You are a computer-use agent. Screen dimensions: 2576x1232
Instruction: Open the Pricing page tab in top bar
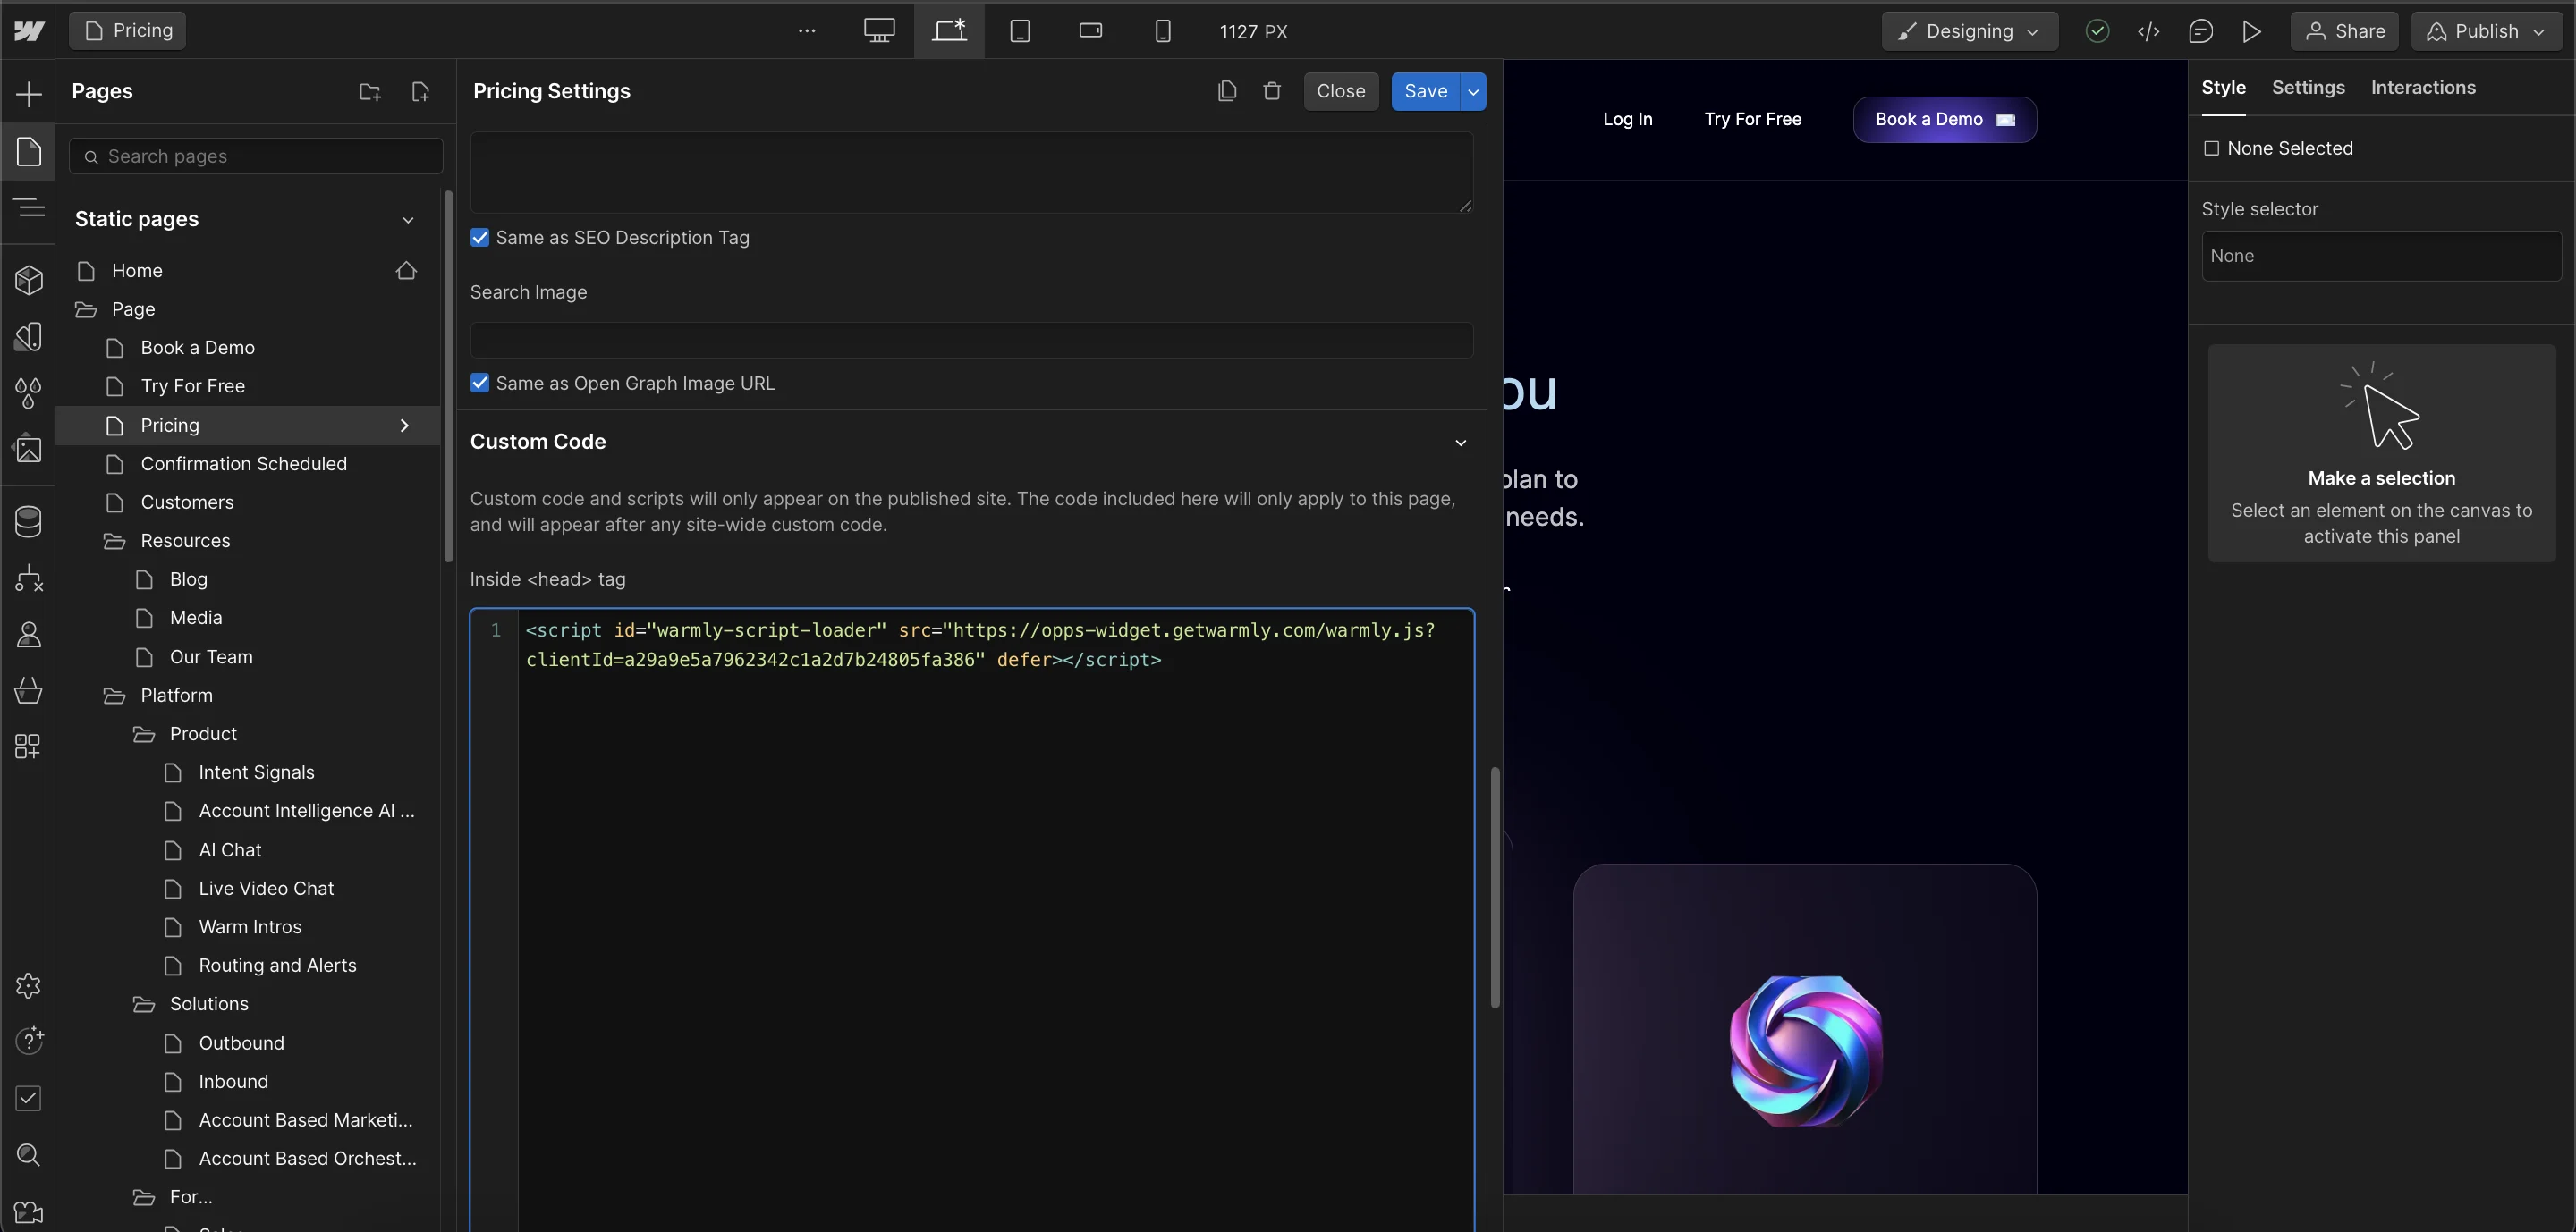click(x=128, y=31)
